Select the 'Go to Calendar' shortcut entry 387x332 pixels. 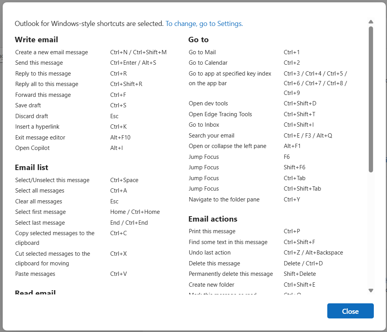(208, 63)
